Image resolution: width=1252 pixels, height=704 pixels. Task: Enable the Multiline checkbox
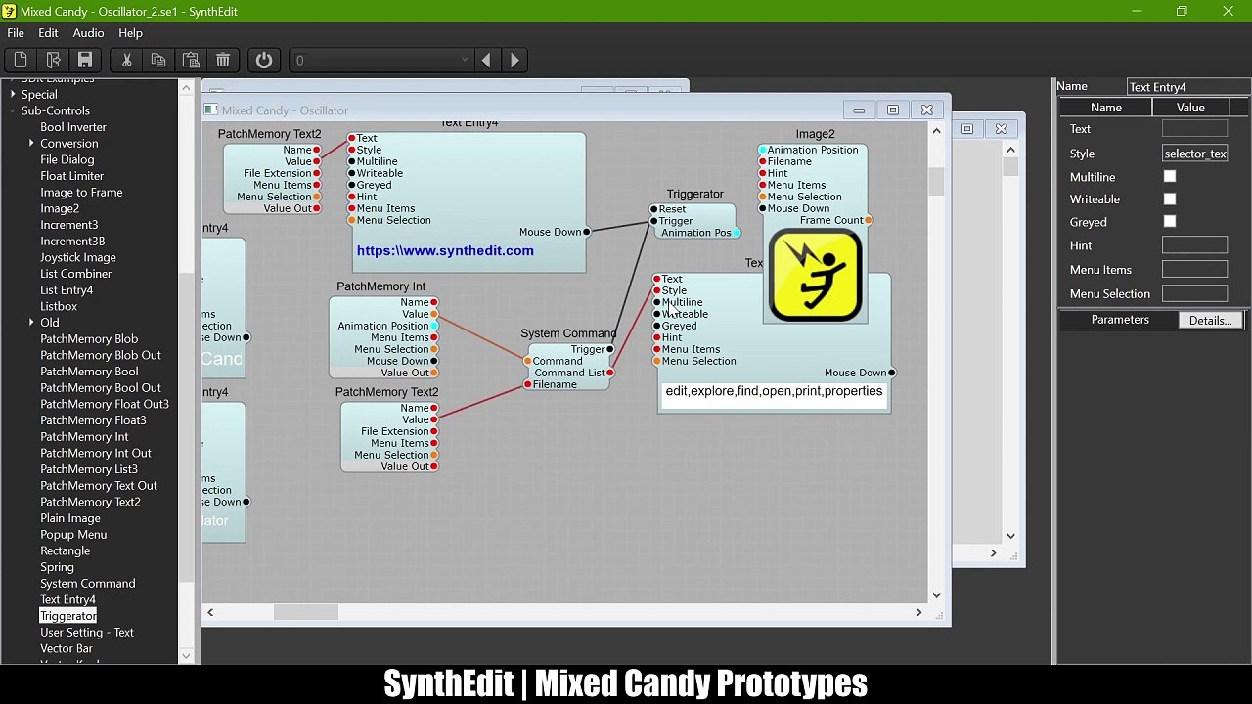pyautogui.click(x=1170, y=177)
